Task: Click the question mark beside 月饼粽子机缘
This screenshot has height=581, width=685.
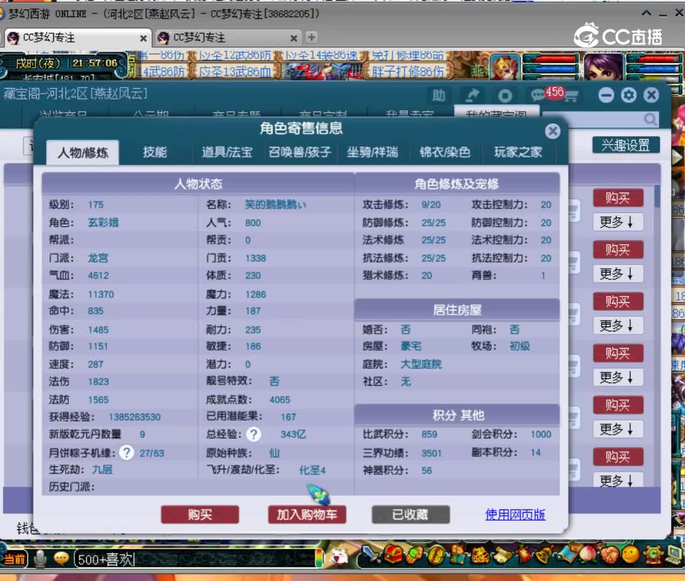Action: (127, 452)
